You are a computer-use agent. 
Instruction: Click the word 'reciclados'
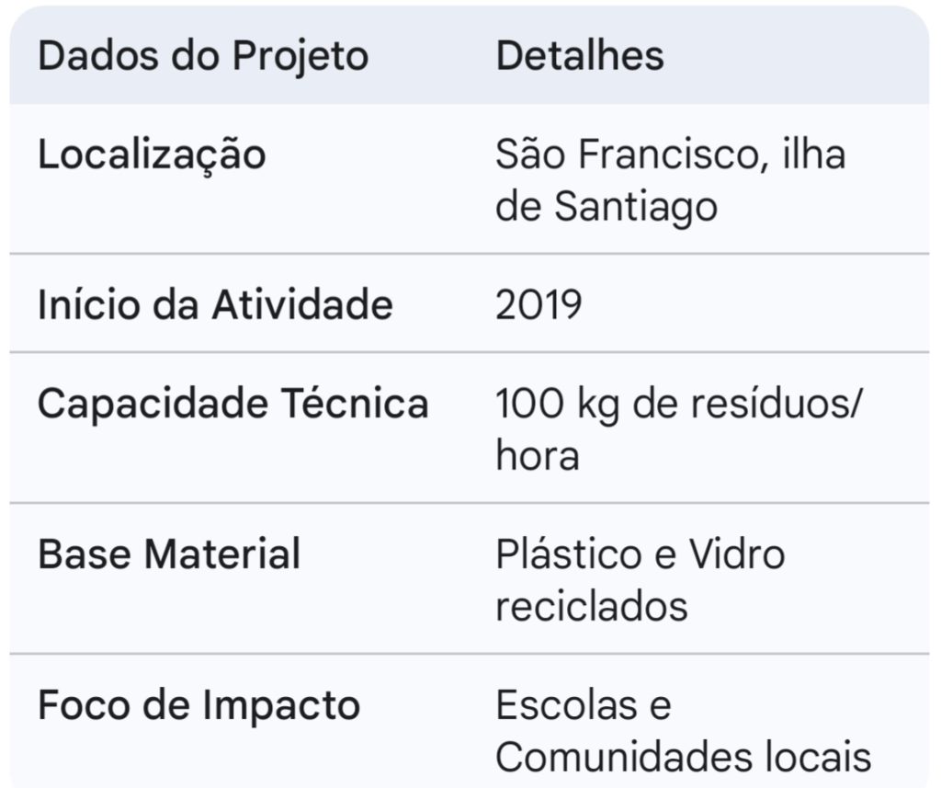click(591, 607)
